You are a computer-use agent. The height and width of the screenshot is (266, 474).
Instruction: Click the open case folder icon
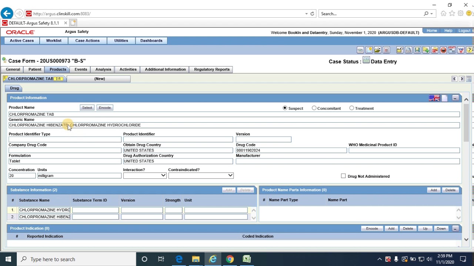click(x=378, y=50)
